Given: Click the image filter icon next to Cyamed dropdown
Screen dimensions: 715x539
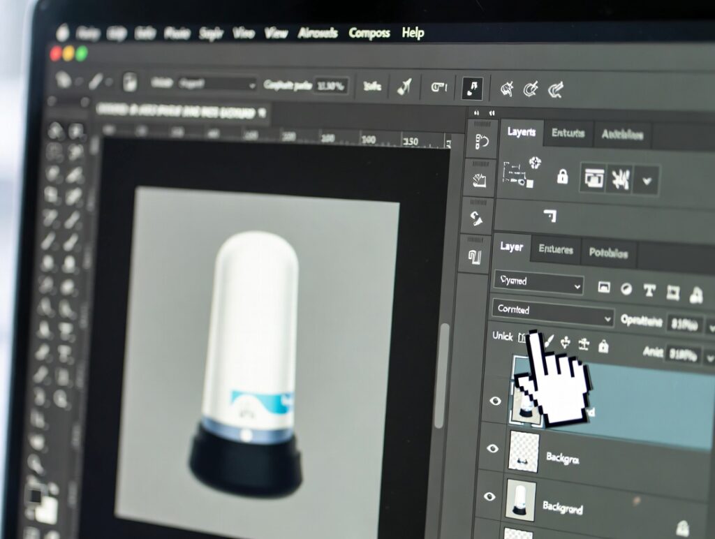Looking at the screenshot, I should pyautogui.click(x=604, y=288).
